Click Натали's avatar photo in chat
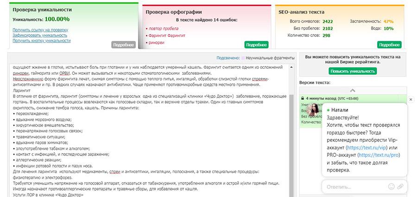Image resolution: width=417 pixels, height=197 pixels. [315, 109]
